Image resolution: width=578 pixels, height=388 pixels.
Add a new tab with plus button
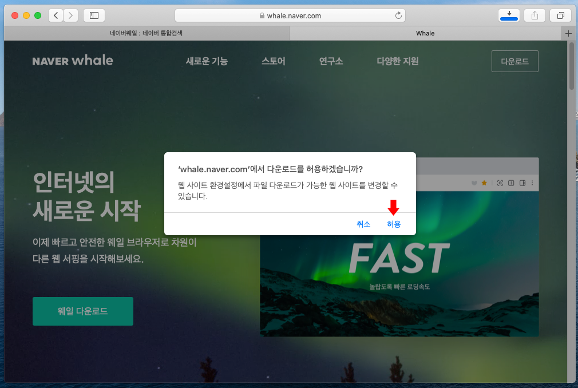[568, 33]
